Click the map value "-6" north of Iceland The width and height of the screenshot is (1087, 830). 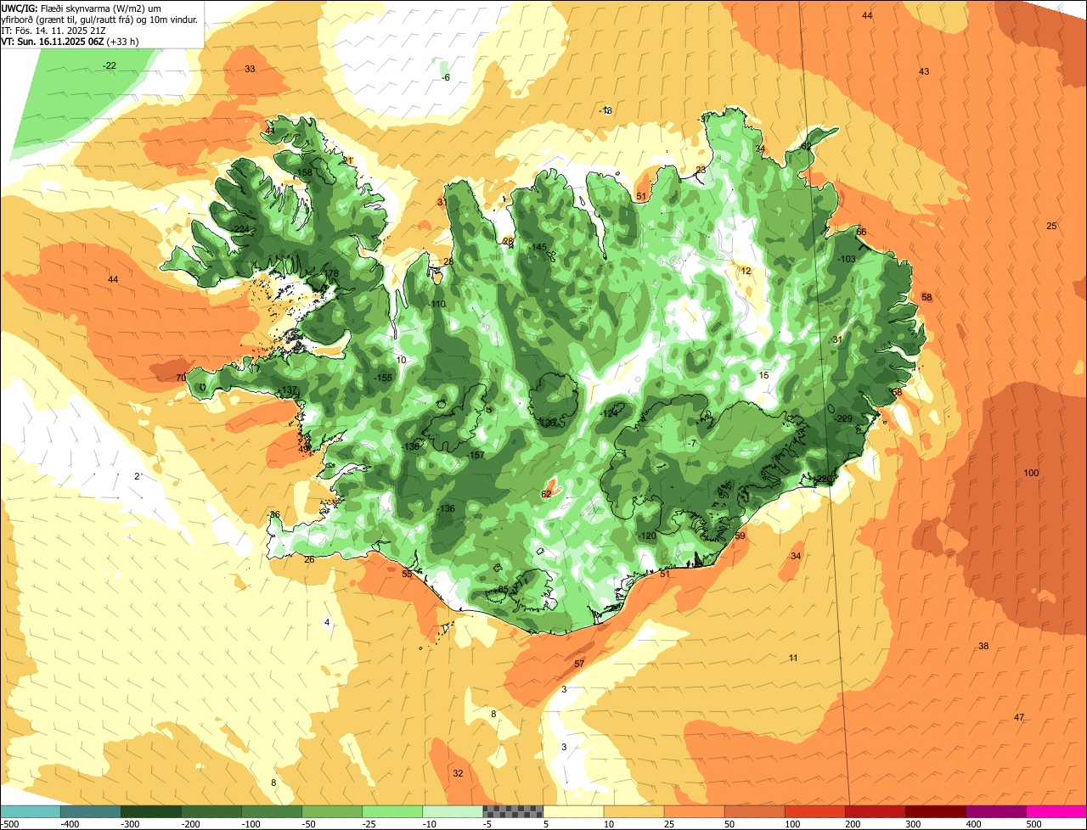[x=446, y=77]
